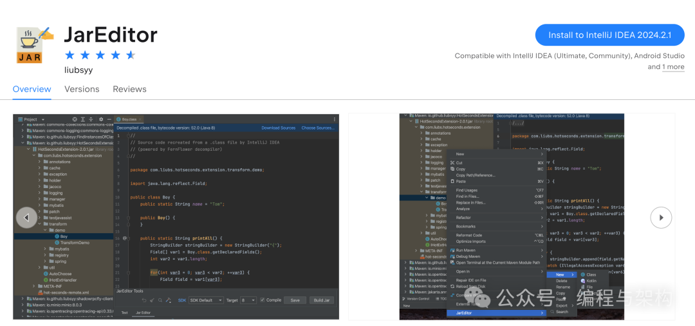Toggle the Compile checkbox
This screenshot has width=695, height=326.
click(x=263, y=300)
